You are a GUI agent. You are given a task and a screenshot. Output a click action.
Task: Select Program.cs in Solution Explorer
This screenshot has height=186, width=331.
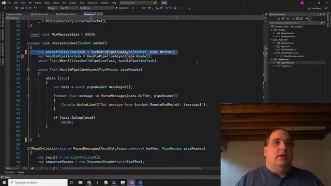[x=286, y=66]
